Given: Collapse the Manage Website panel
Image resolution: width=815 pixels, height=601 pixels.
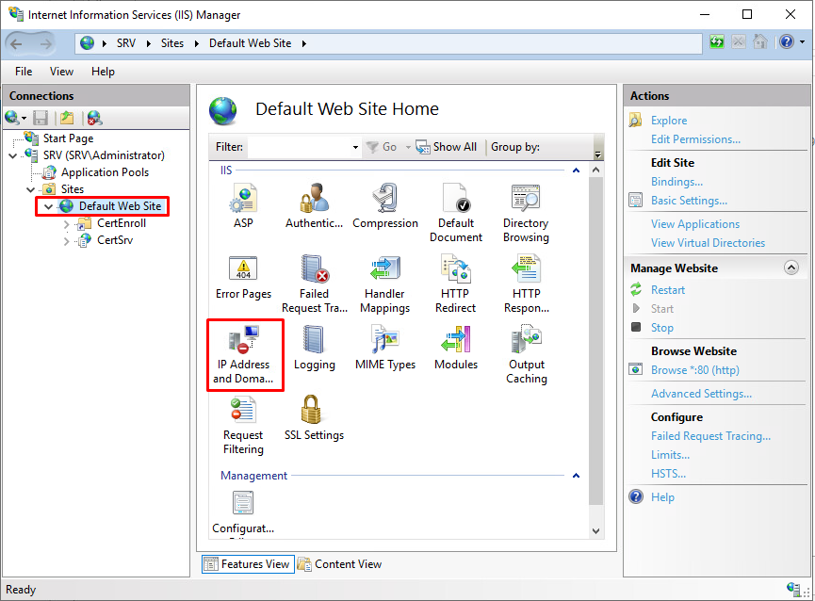Looking at the screenshot, I should coord(791,268).
